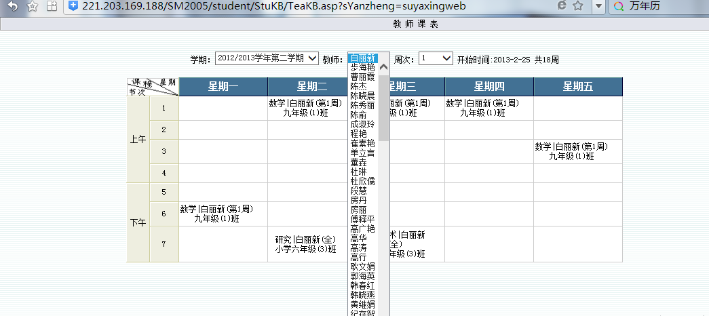This screenshot has height=316, width=709.
Task: Click the favorites star beside the back arrow
Action: click(x=32, y=6)
